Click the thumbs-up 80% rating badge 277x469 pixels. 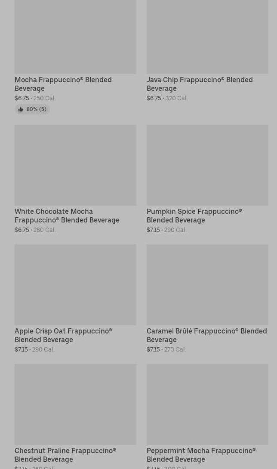[33, 109]
